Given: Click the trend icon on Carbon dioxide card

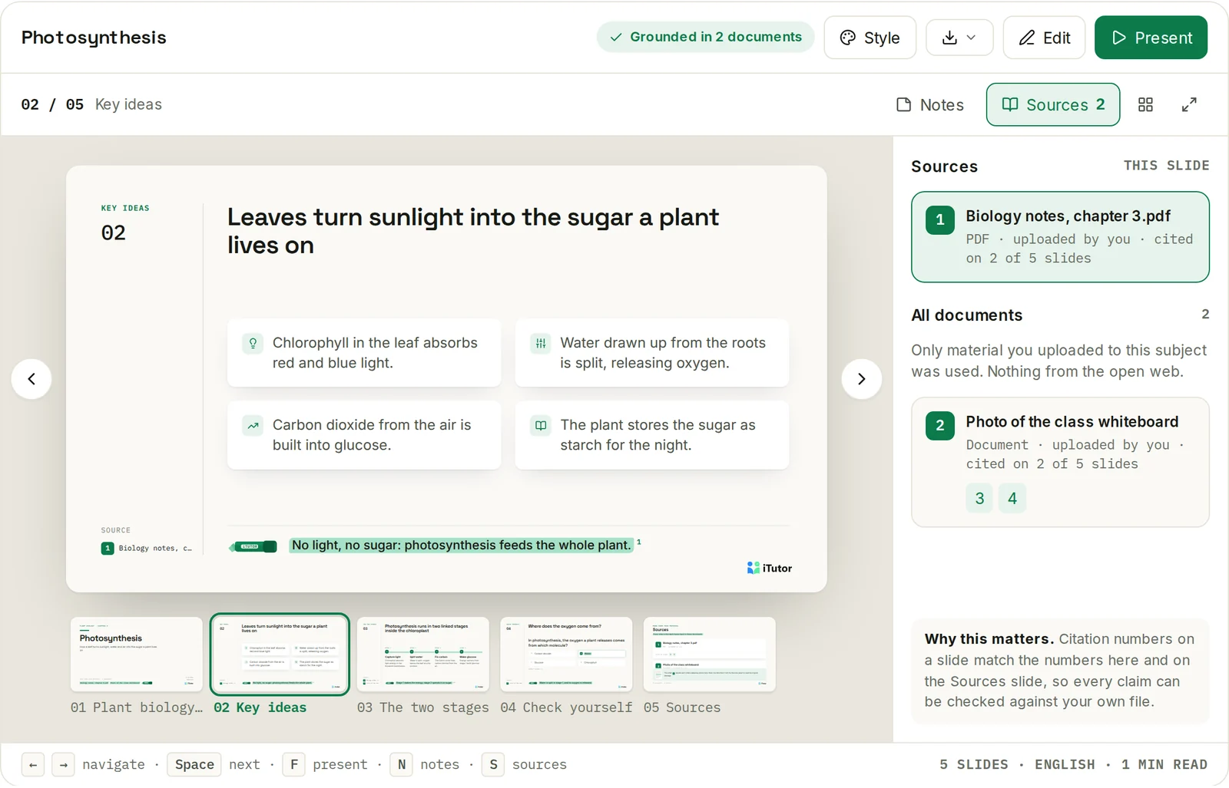Looking at the screenshot, I should (253, 425).
